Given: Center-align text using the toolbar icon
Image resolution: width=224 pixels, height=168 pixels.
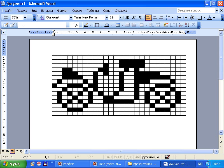Looking at the screenshot, I should pyautogui.click(x=155, y=18).
